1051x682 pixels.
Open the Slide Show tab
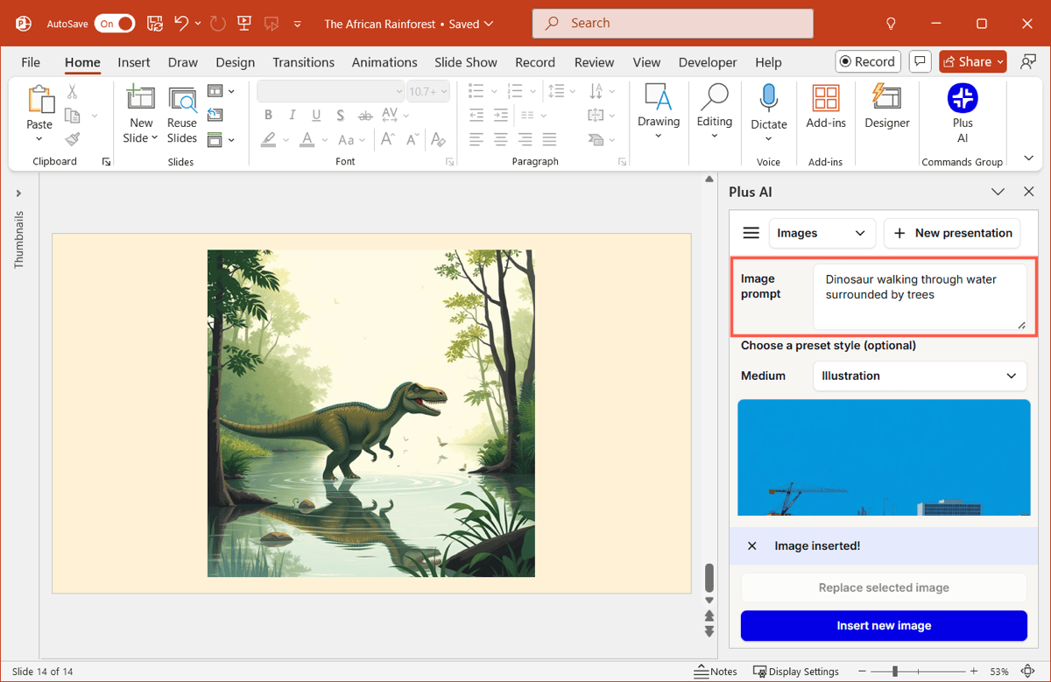coord(465,62)
